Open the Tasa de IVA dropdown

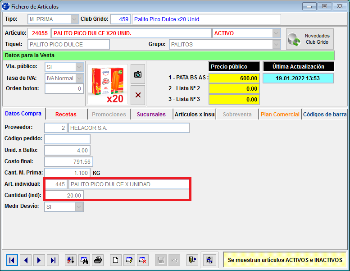coord(79,78)
